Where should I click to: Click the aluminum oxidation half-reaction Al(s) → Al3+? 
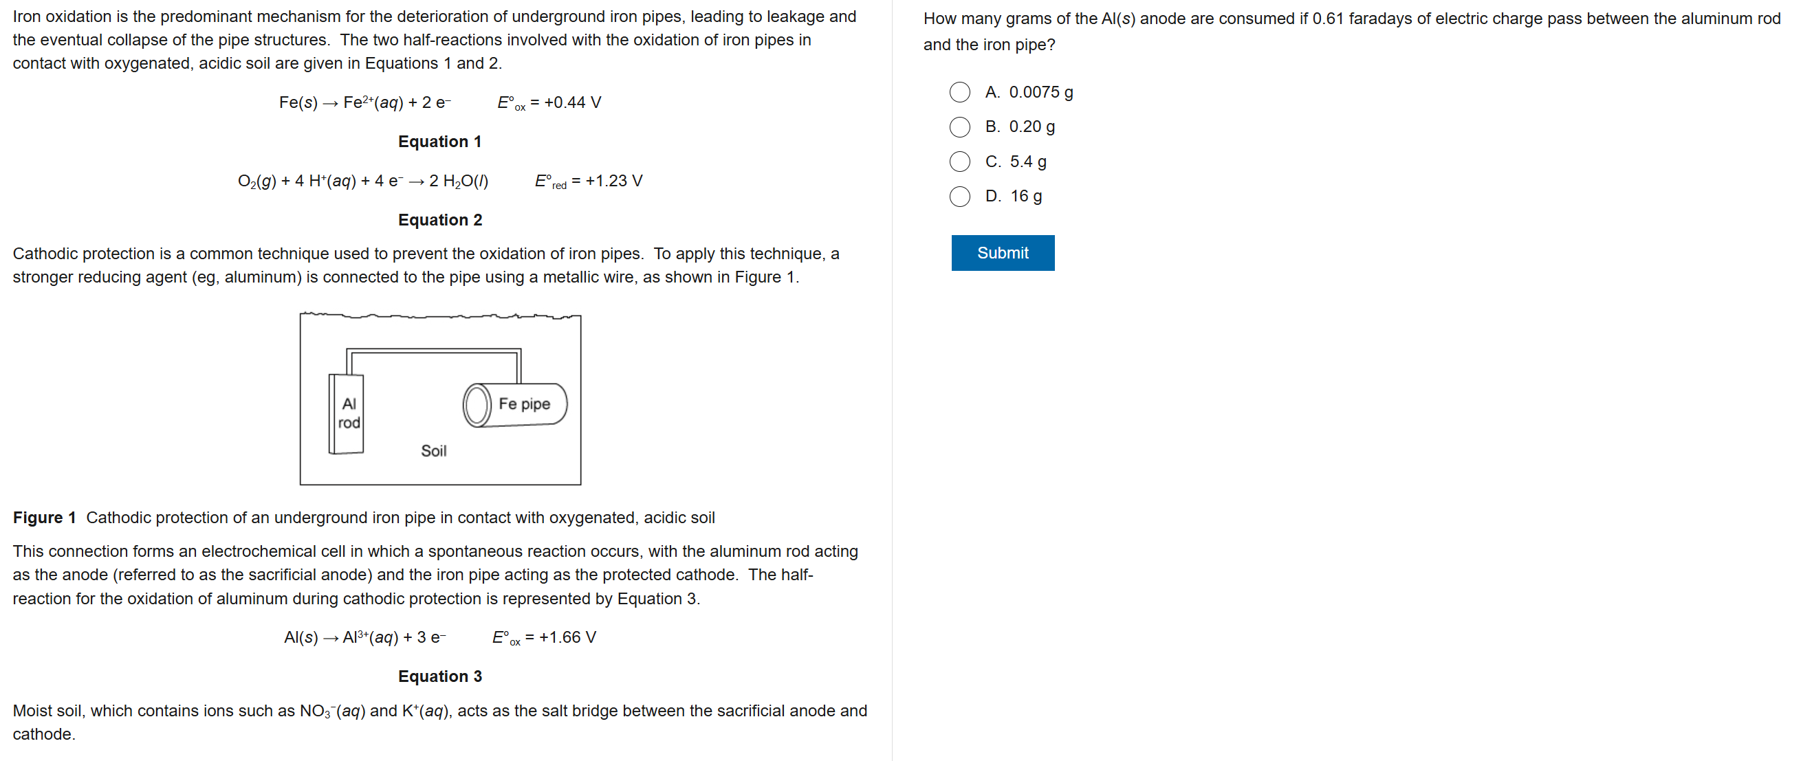[x=364, y=637]
